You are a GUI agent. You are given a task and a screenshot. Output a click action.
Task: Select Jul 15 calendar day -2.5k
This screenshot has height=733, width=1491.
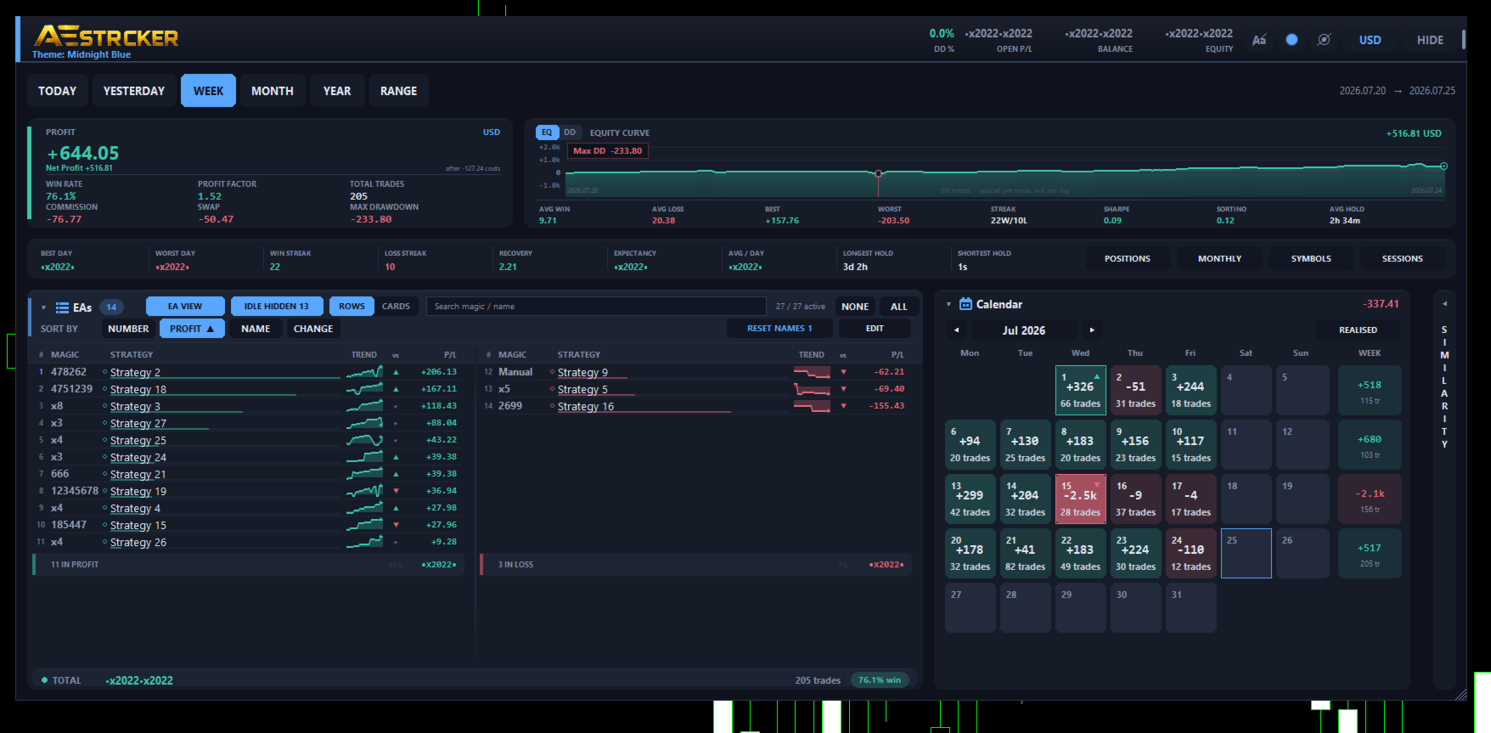(x=1080, y=499)
